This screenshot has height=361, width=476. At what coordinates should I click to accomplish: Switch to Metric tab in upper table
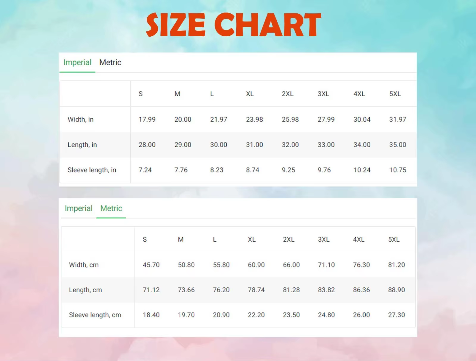tap(110, 63)
